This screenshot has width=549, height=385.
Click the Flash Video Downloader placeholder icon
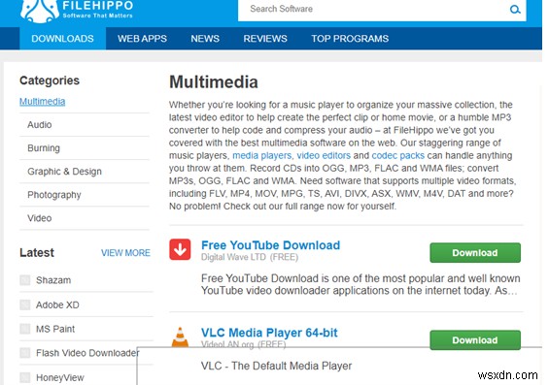(x=25, y=353)
